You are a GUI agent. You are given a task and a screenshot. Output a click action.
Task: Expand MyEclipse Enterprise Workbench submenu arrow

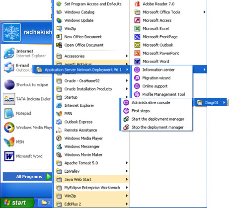127,188
